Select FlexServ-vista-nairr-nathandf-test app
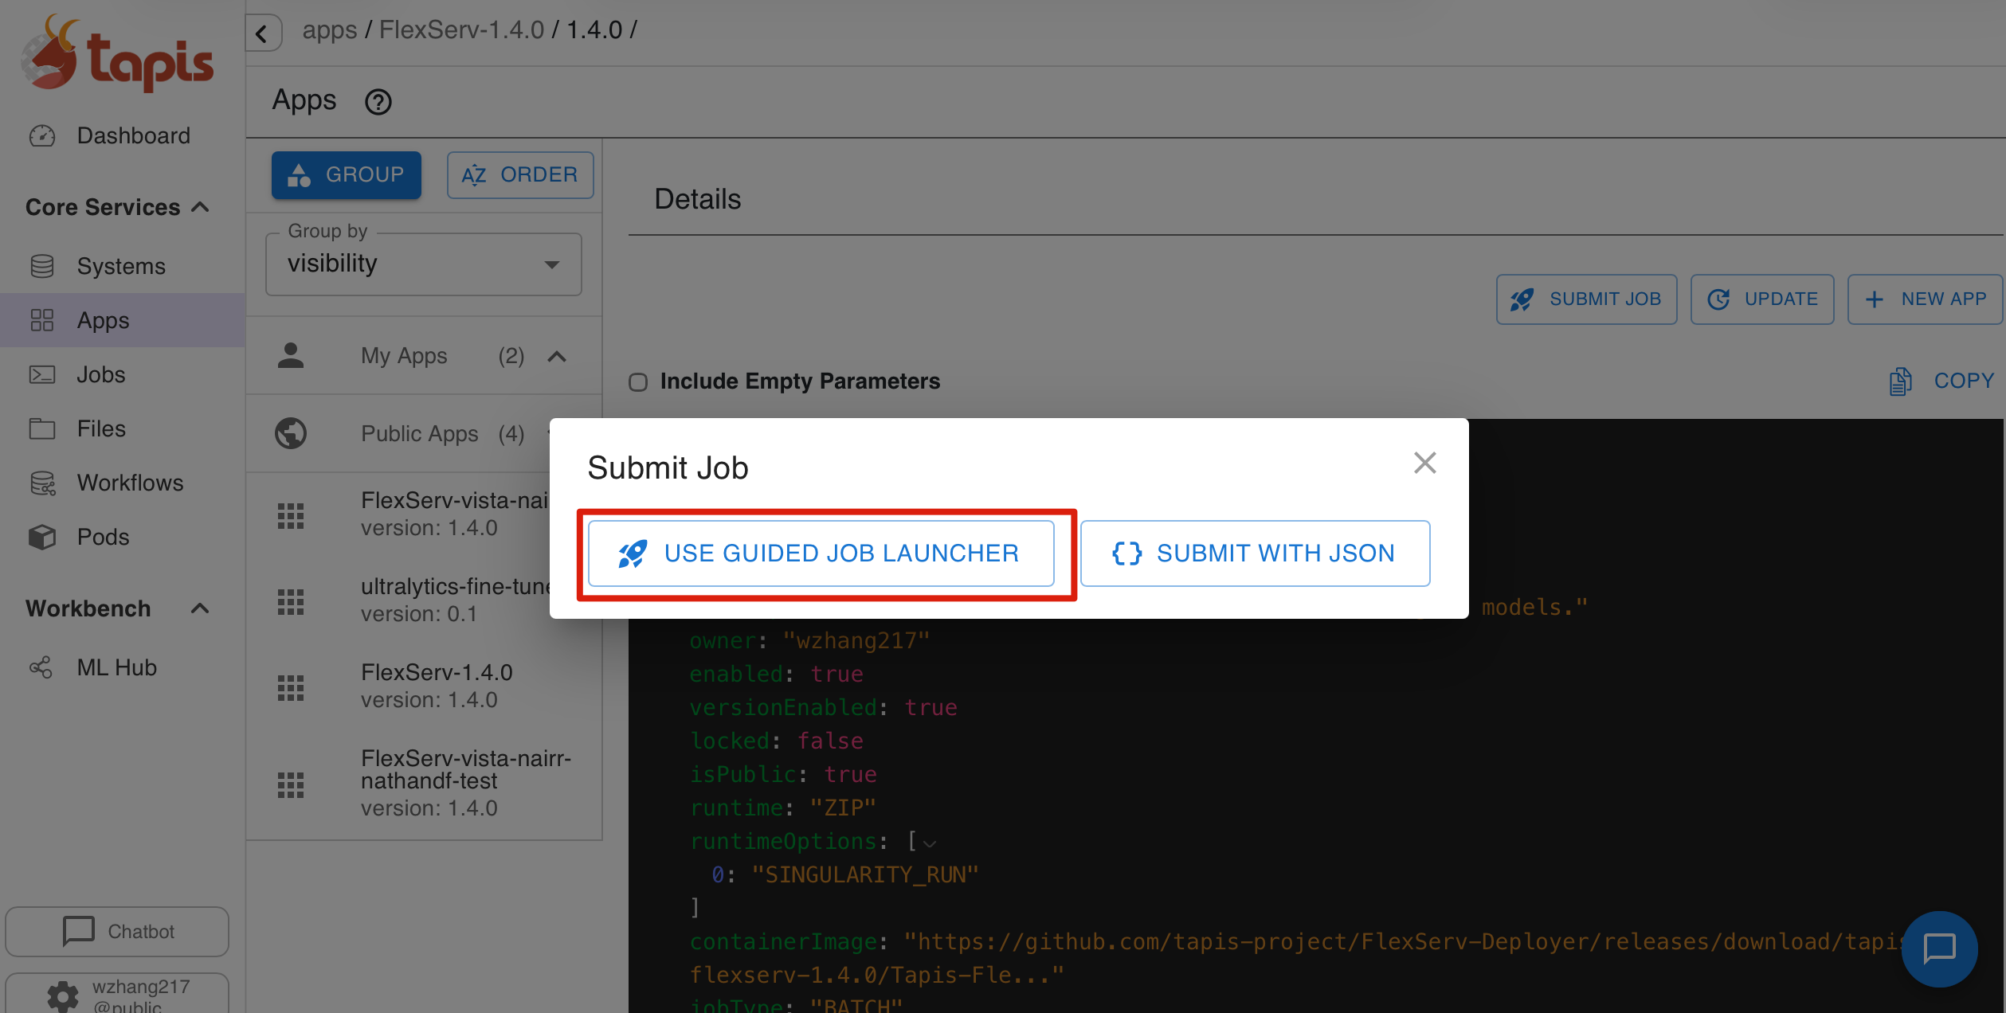The height and width of the screenshot is (1013, 2006). tap(424, 783)
